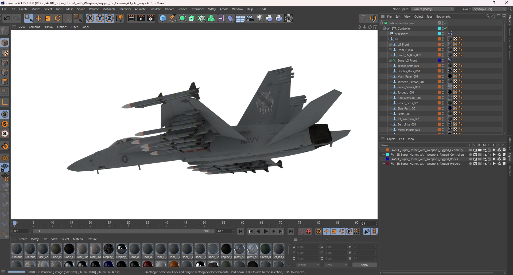Click the Helpers layer dark red swatch
This screenshot has height=275, width=513.
click(387, 164)
